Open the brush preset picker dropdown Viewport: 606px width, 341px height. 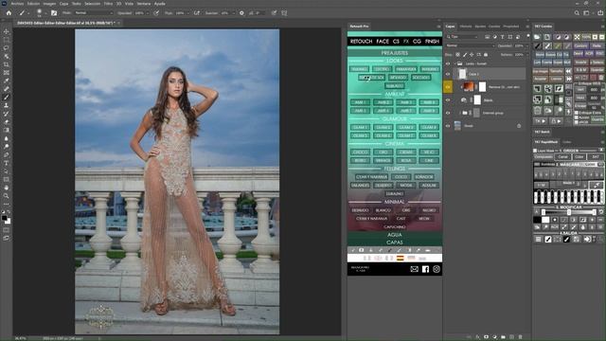tap(45, 13)
